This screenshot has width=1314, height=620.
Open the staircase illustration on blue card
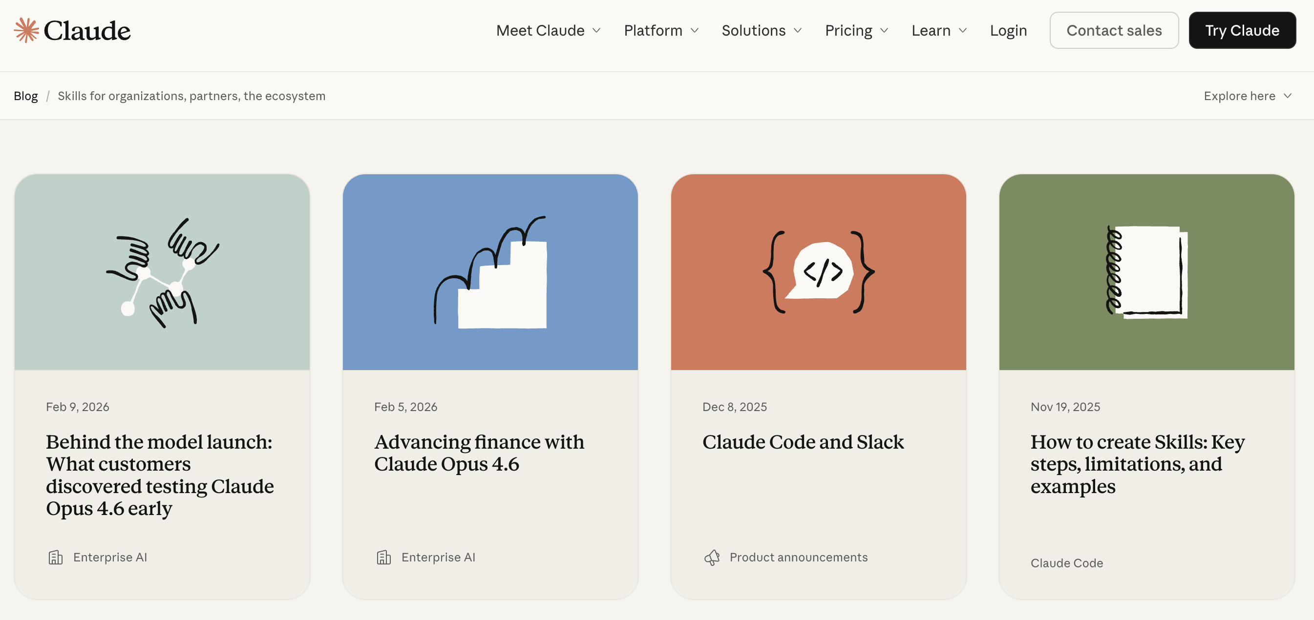click(x=490, y=272)
